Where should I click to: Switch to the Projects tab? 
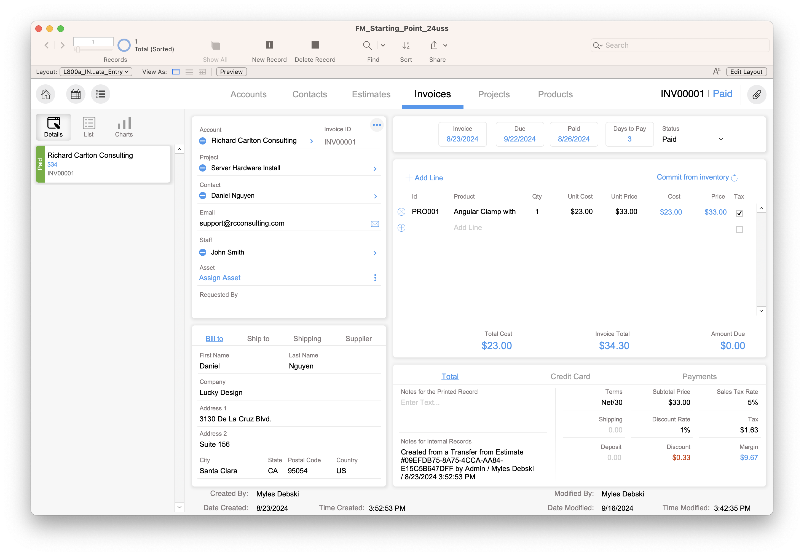point(494,94)
